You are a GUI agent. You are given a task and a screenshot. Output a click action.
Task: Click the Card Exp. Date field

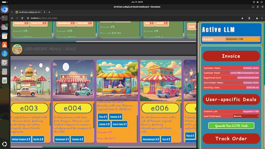coord(231,88)
